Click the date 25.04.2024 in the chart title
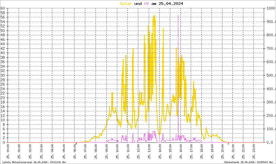This screenshot has width=276, height=164. [171, 4]
